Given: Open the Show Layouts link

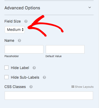Looking at the screenshot, I should point(84,87).
